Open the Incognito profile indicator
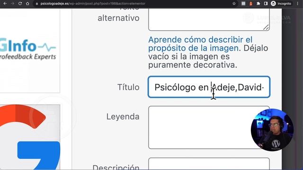Image resolution: width=303 pixels, height=170 pixels. click(281, 4)
